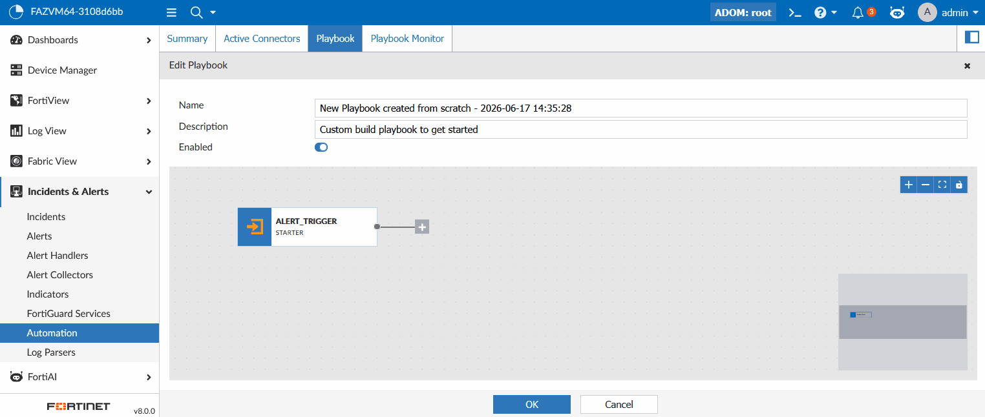Add a step after ALERT_TRIGGER

422,227
